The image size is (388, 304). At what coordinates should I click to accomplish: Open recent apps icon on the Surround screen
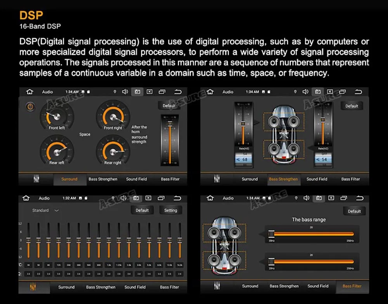pos(162,92)
